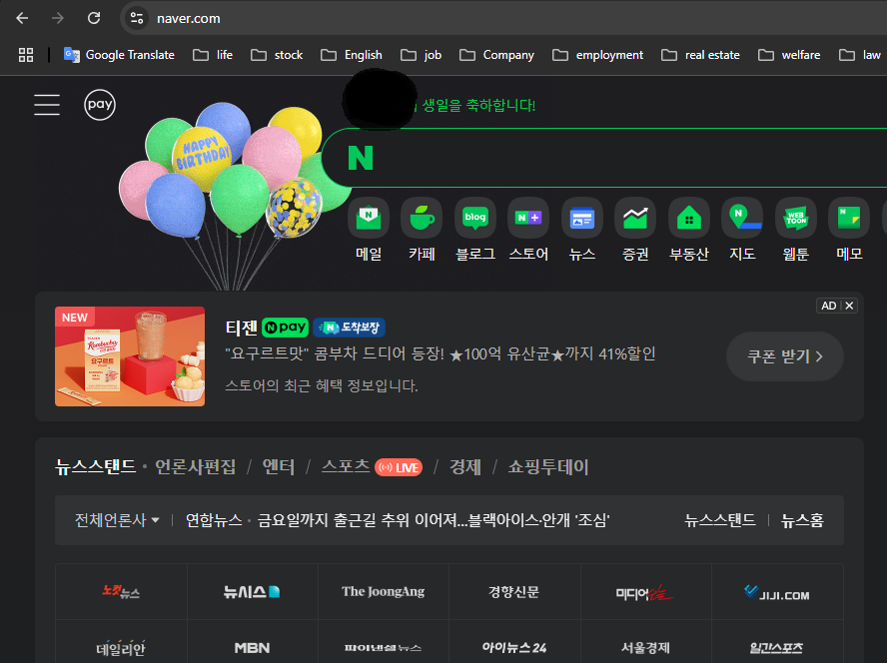Click the Naver search input field
The width and height of the screenshot is (887, 663).
[x=619, y=158]
